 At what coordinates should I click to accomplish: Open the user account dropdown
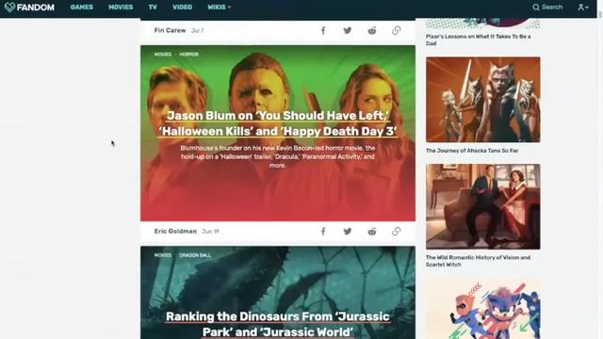(583, 7)
